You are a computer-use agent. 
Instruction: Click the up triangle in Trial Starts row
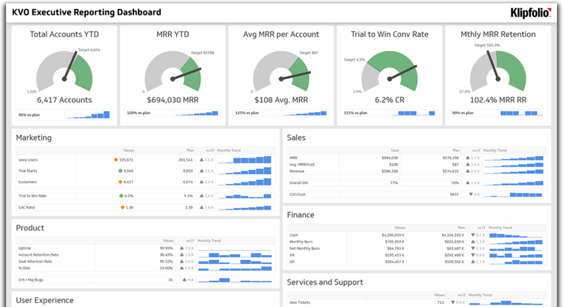coord(202,170)
